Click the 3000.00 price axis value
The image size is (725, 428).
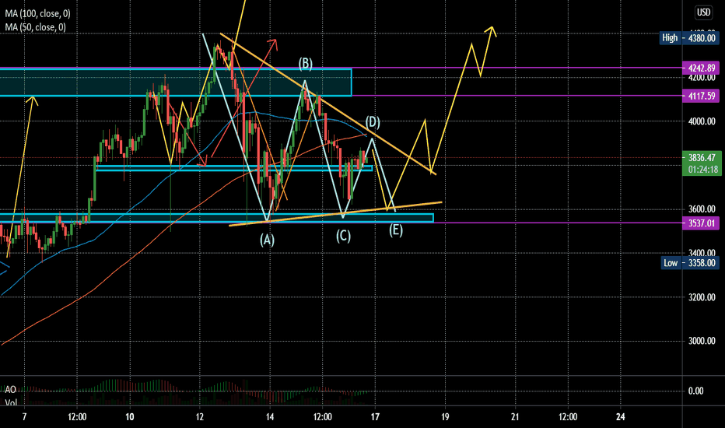click(x=702, y=341)
